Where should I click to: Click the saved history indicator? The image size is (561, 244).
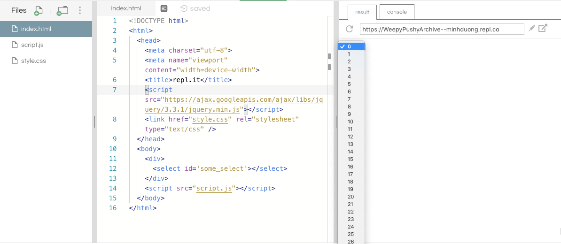point(195,8)
